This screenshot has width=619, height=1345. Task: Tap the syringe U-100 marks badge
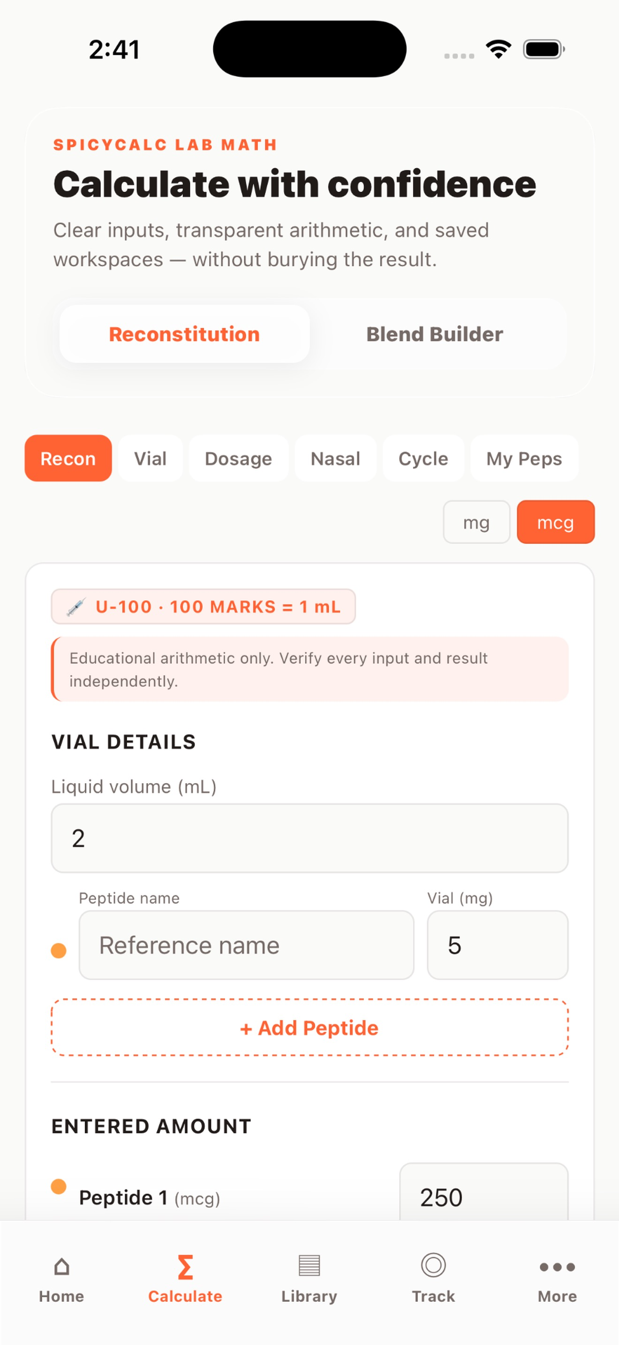[203, 606]
